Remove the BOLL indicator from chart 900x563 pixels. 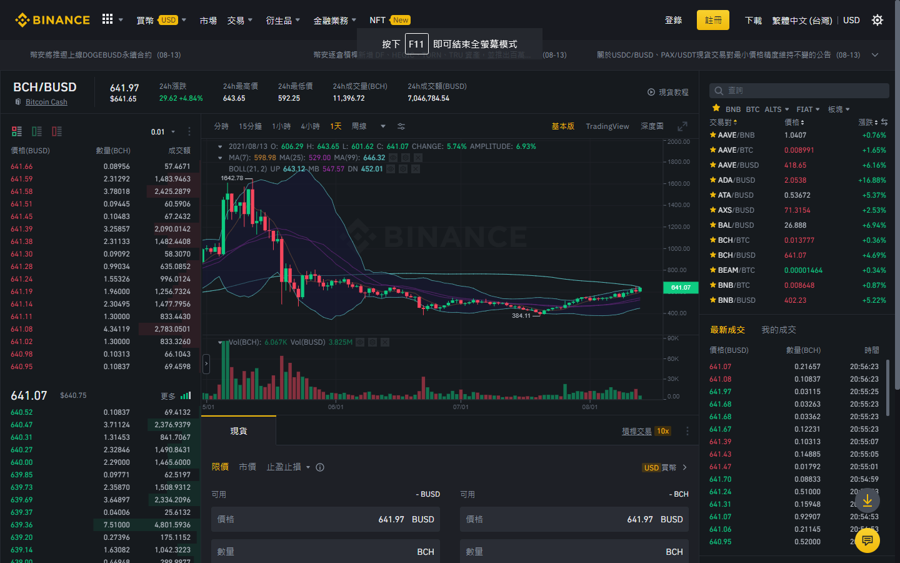416,169
